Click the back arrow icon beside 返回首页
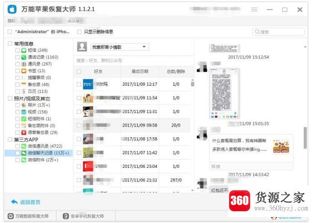Screen dimensions: 312x223 [x=14, y=202]
